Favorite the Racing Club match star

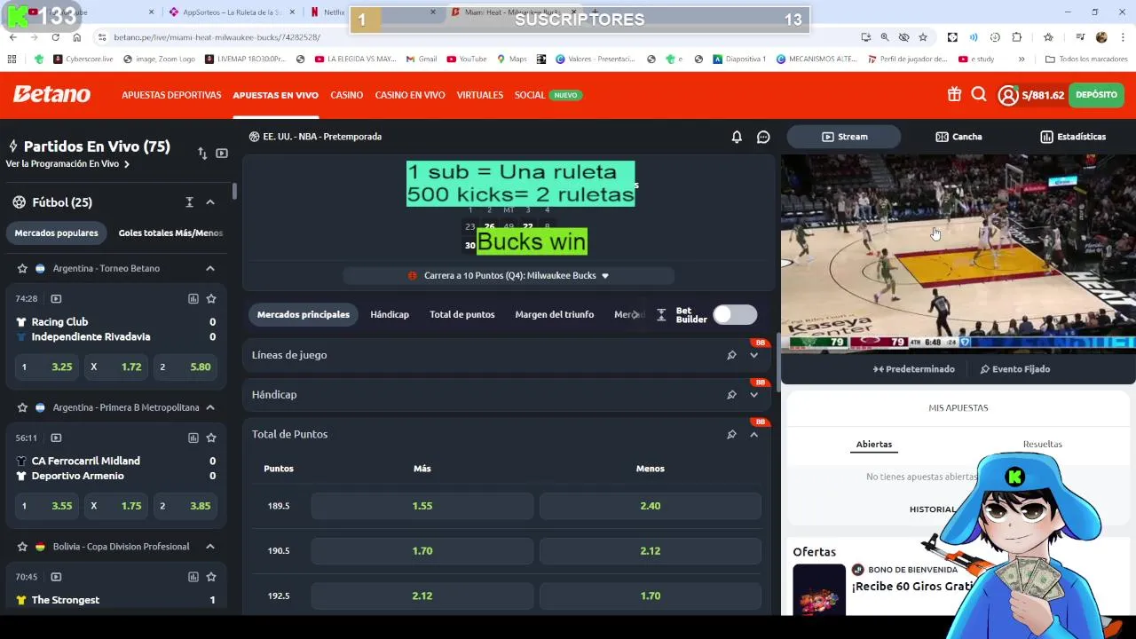(x=211, y=299)
